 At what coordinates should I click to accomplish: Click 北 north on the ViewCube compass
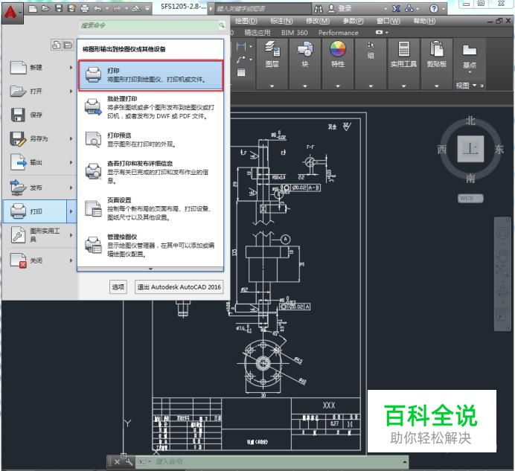[x=470, y=121]
